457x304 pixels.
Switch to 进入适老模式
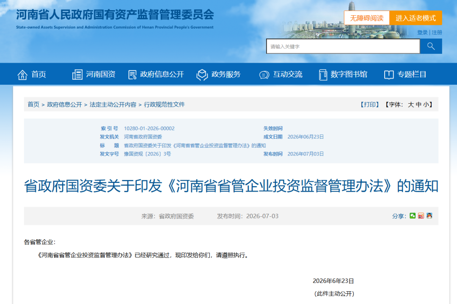(416, 18)
